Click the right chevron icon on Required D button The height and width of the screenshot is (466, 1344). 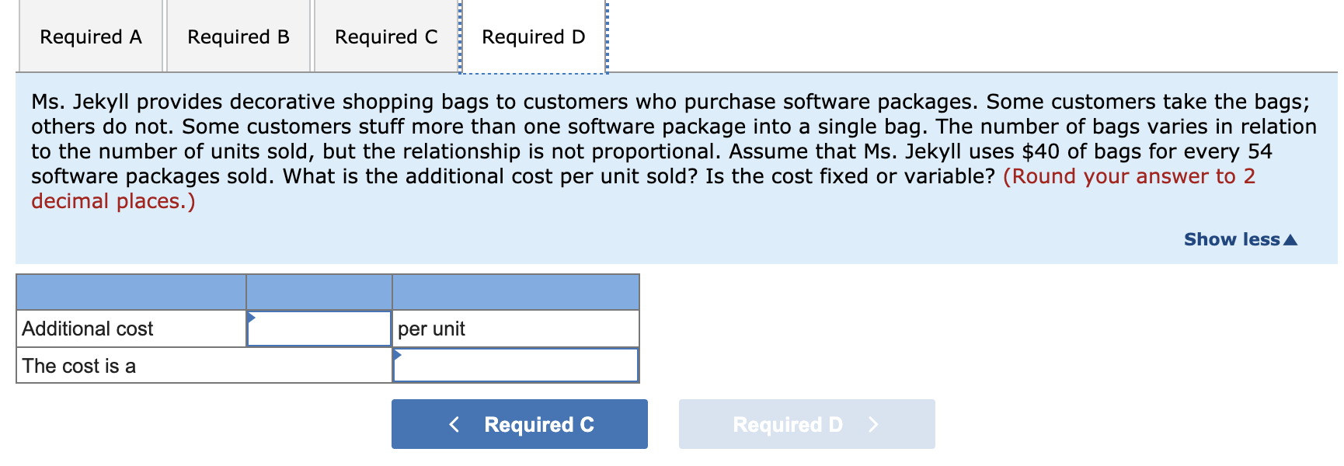(x=873, y=425)
